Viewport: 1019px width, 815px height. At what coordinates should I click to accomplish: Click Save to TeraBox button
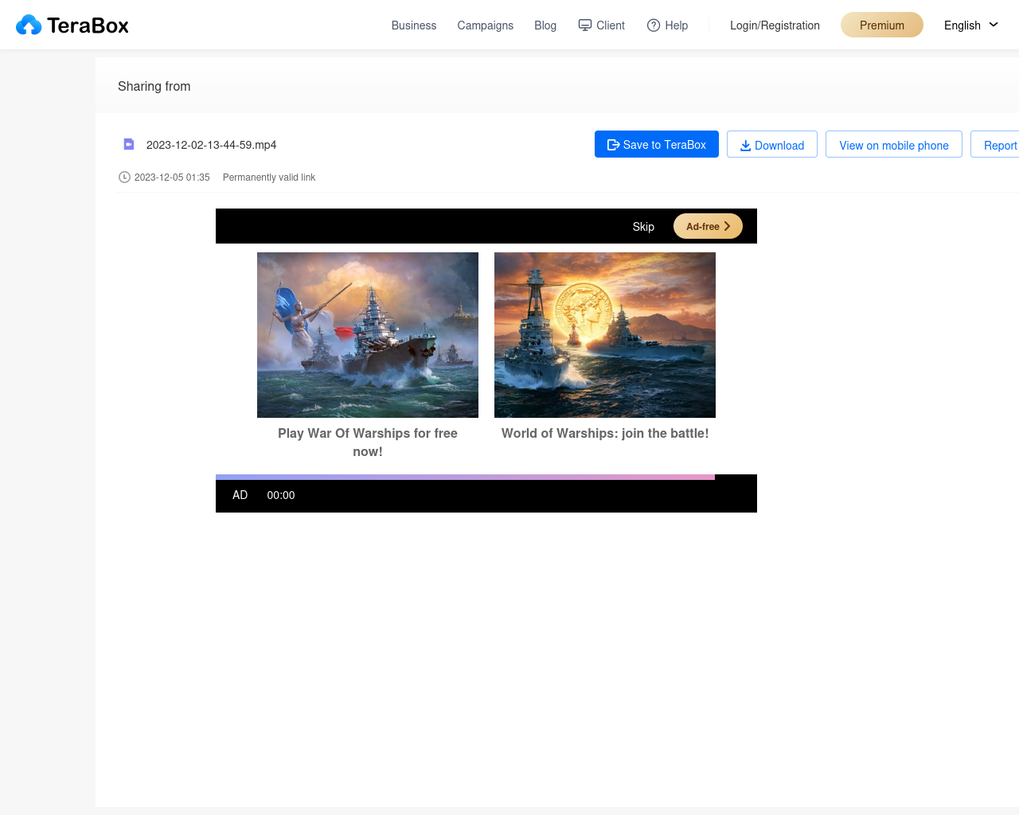click(x=657, y=144)
